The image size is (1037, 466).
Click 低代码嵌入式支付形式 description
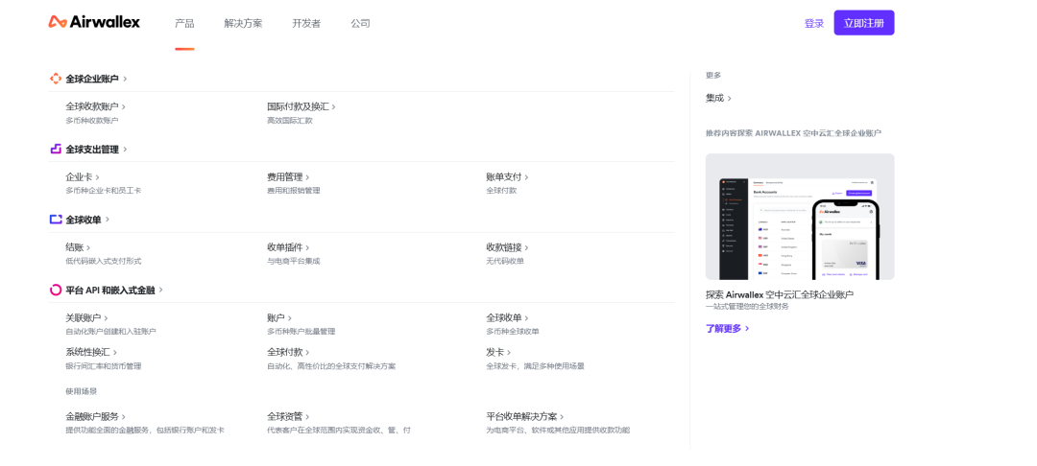[x=103, y=262]
